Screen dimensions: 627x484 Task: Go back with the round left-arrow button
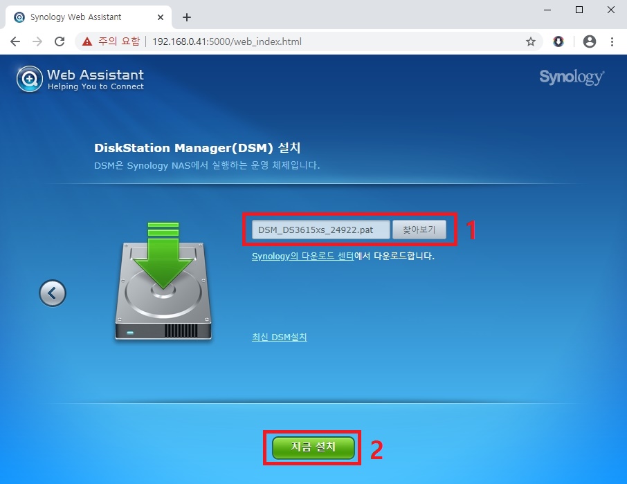click(x=53, y=293)
